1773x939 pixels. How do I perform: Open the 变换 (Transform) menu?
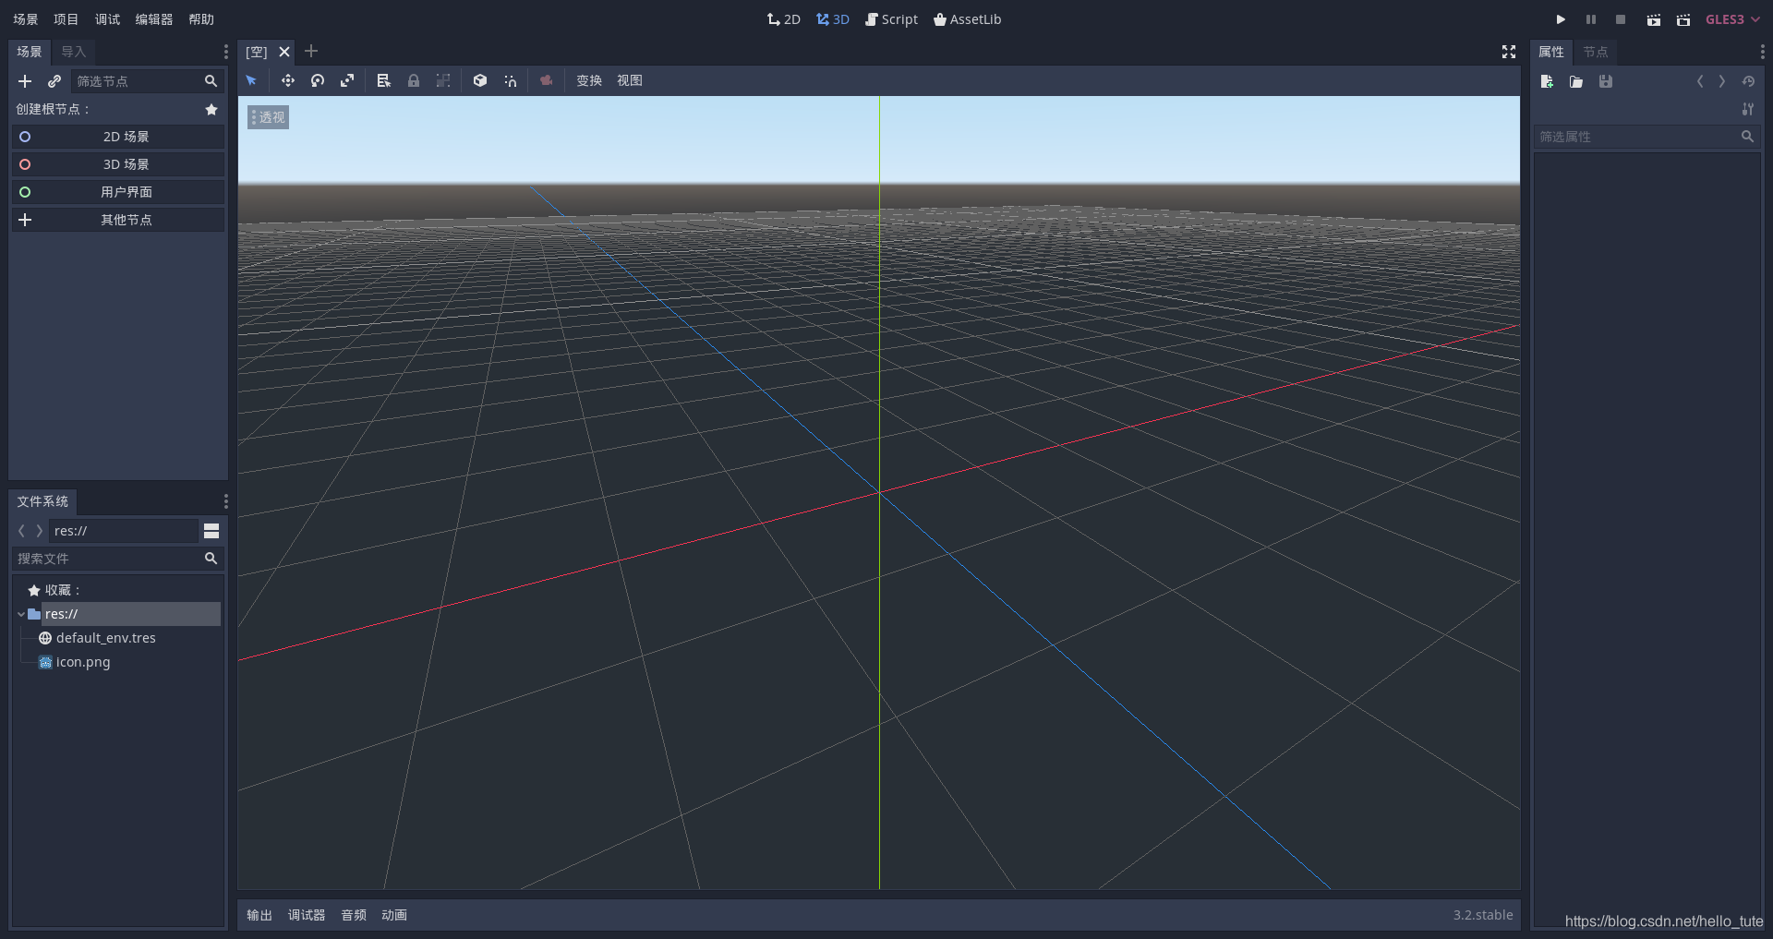coord(589,81)
